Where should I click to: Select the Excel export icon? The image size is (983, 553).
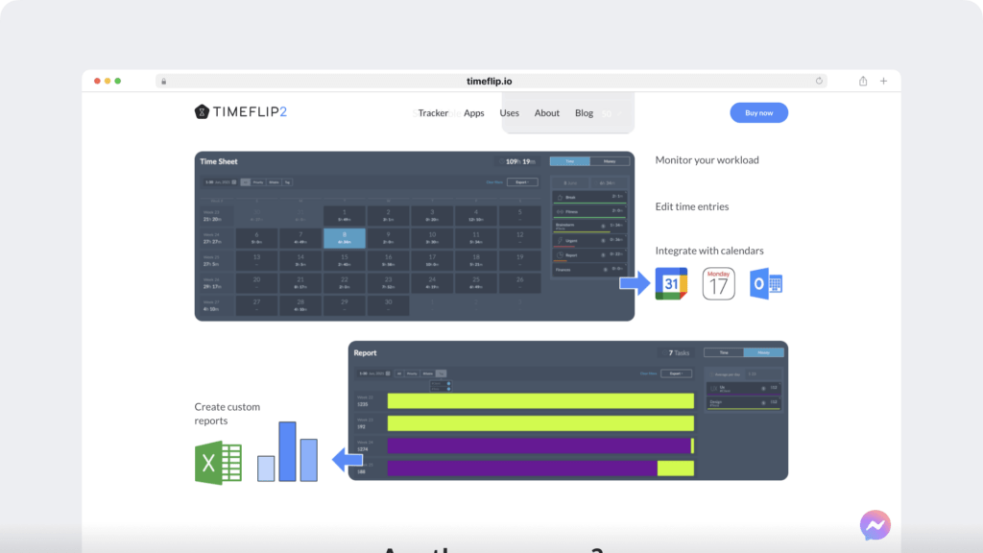click(219, 462)
